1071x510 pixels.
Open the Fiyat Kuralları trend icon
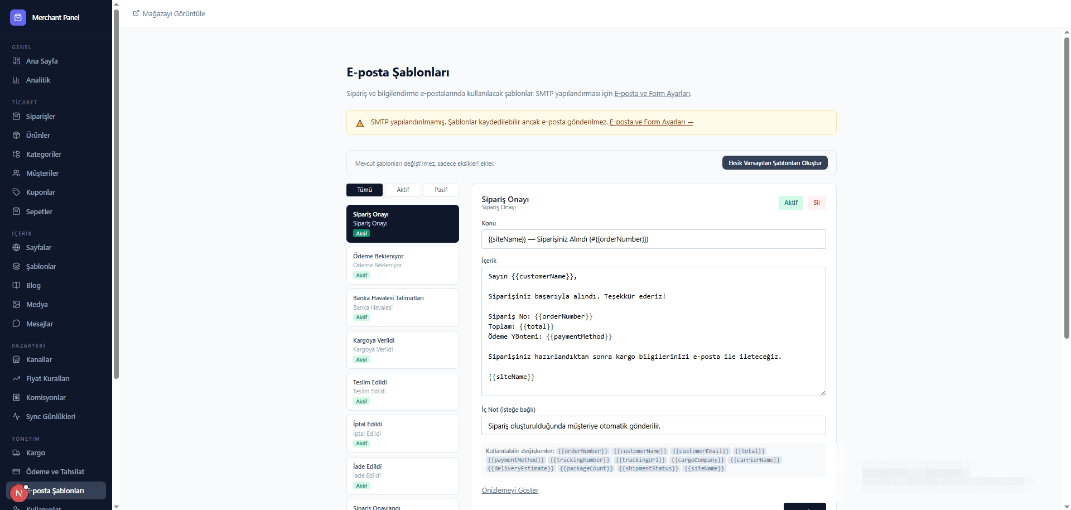[16, 379]
